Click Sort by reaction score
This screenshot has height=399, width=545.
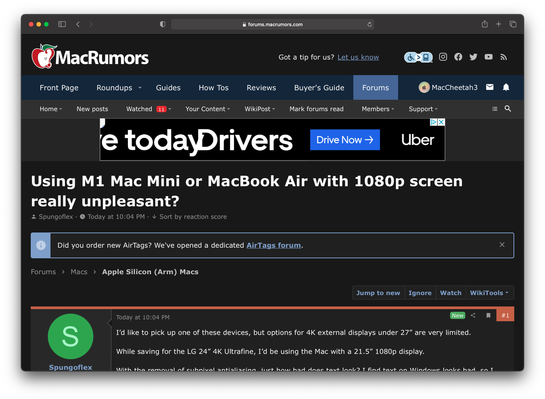coord(193,217)
